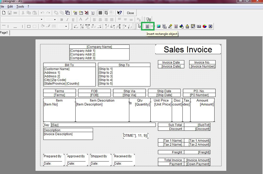Select the Sales Invoice title object
This screenshot has width=263, height=174.
pyautogui.click(x=188, y=49)
